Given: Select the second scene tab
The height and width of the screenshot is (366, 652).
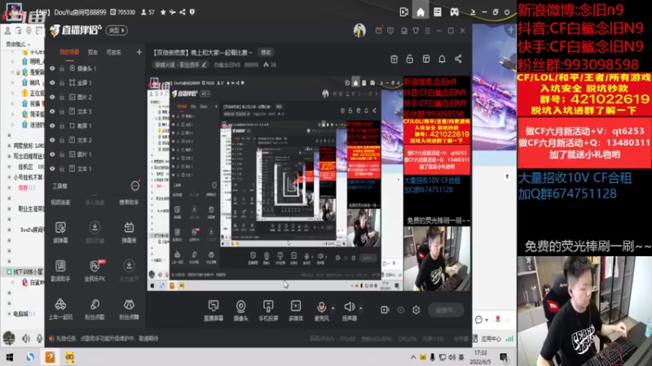Looking at the screenshot, I should point(92,52).
